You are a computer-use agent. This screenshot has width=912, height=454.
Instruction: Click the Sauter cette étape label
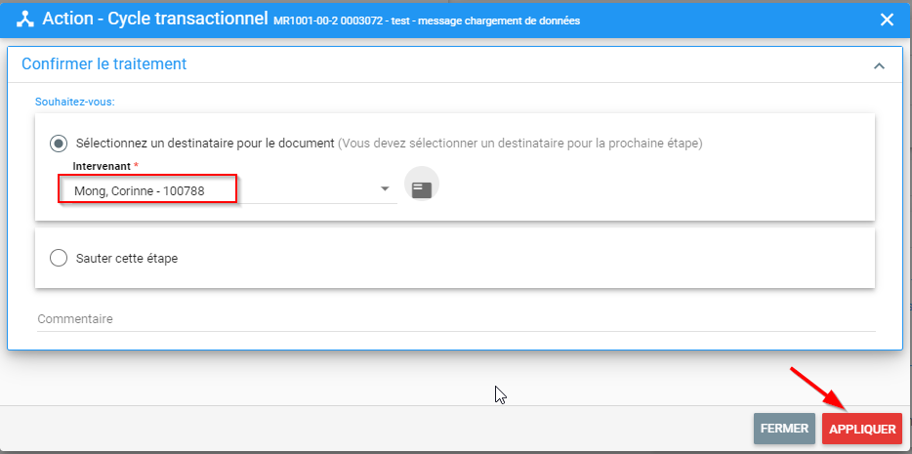pos(127,259)
